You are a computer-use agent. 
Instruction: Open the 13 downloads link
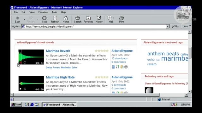coord(120,58)
